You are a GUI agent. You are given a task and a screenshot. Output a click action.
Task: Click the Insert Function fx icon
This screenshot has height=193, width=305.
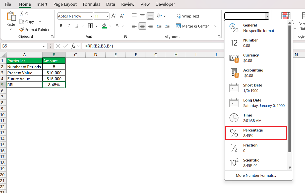pos(73,46)
